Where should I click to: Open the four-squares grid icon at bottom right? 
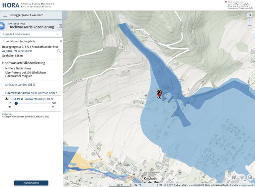click(x=250, y=177)
